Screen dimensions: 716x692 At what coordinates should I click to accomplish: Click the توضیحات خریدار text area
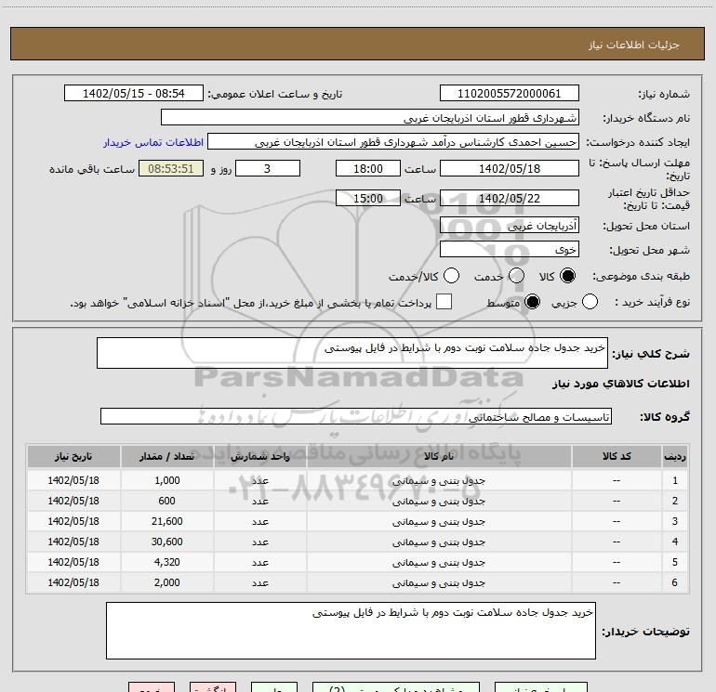point(351,631)
